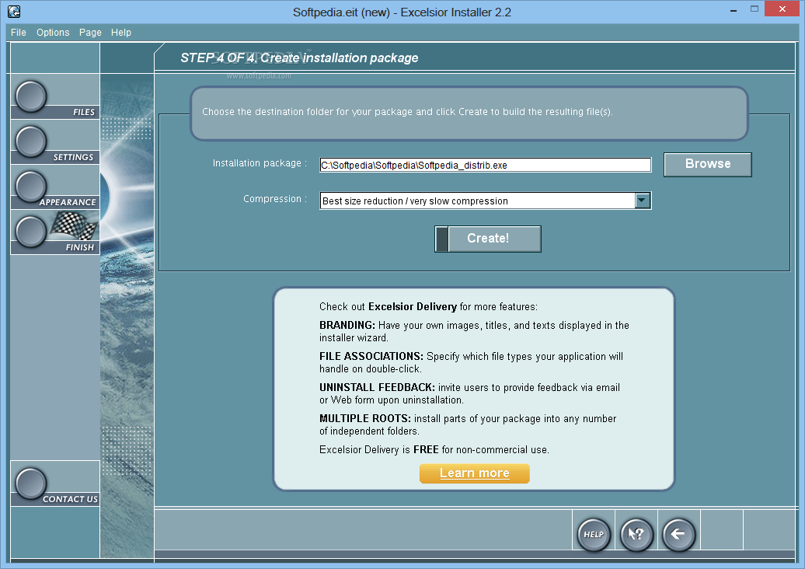Maximize the Excelsior Installer window
Image resolution: width=805 pixels, height=569 pixels.
(x=754, y=9)
